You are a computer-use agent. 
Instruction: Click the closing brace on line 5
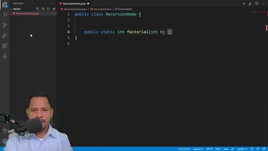pos(76,38)
